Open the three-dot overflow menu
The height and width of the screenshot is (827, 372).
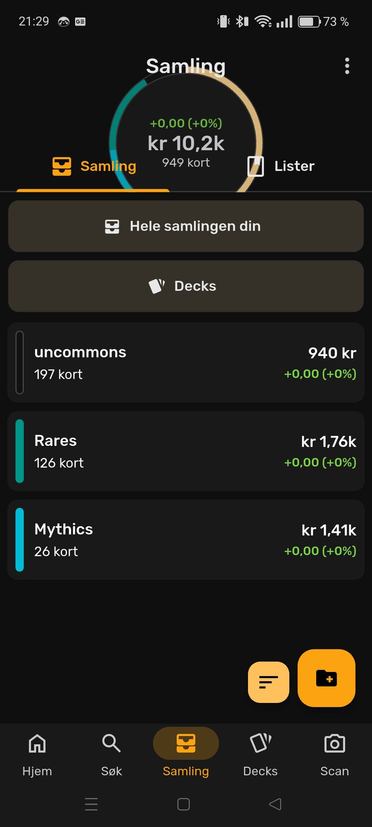(x=347, y=66)
